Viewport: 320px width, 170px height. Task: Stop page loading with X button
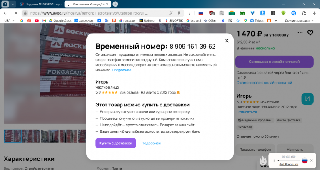pos(16,13)
